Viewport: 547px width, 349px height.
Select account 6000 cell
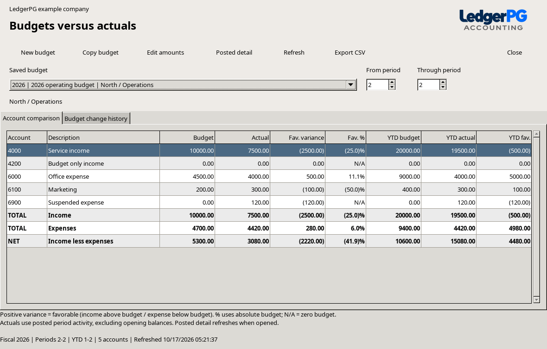pyautogui.click(x=27, y=176)
